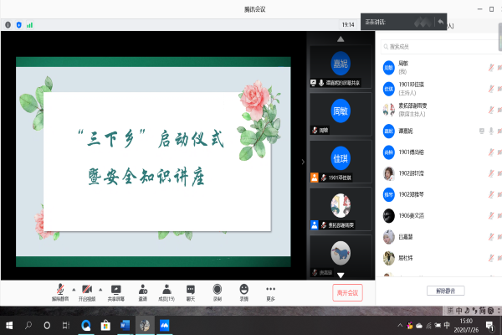
Task: Start recording with the 录制 icon
Action: coord(218,290)
